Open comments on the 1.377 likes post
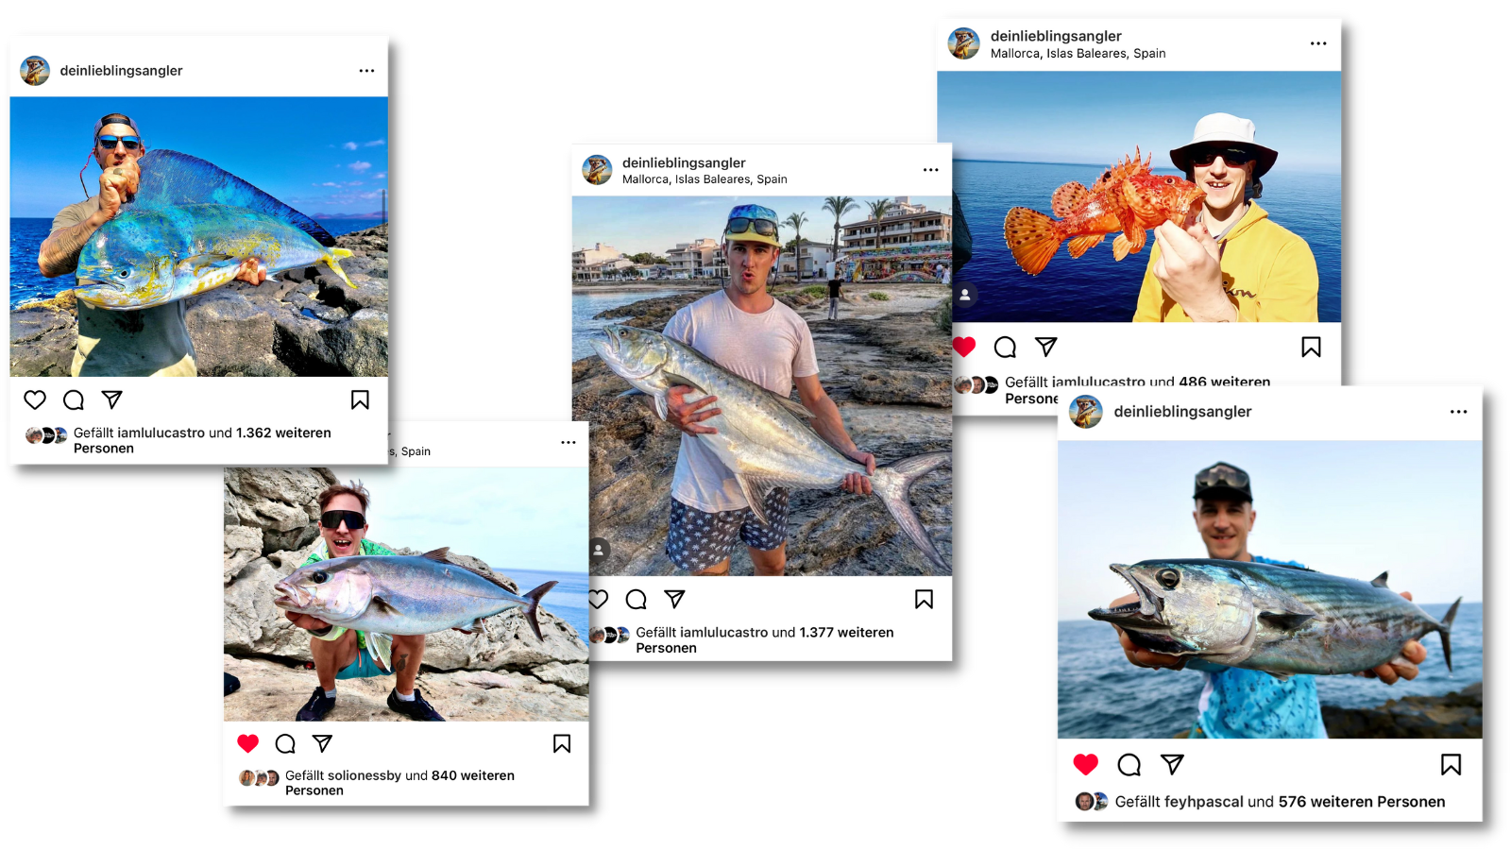Viewport: 1511px width, 850px height. (x=637, y=599)
